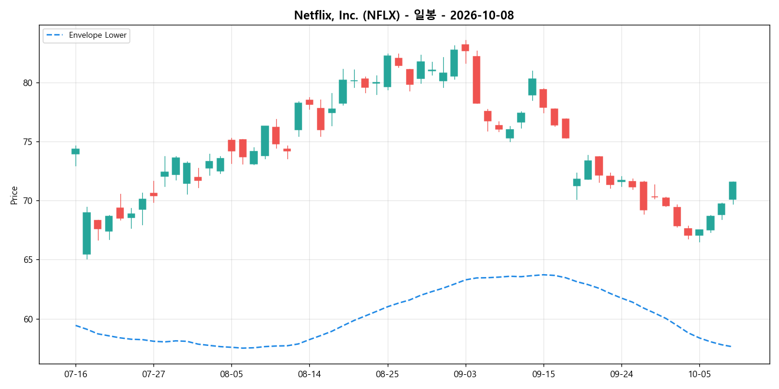Click the x-axis date label 09-24
779x389 pixels.
coord(621,374)
